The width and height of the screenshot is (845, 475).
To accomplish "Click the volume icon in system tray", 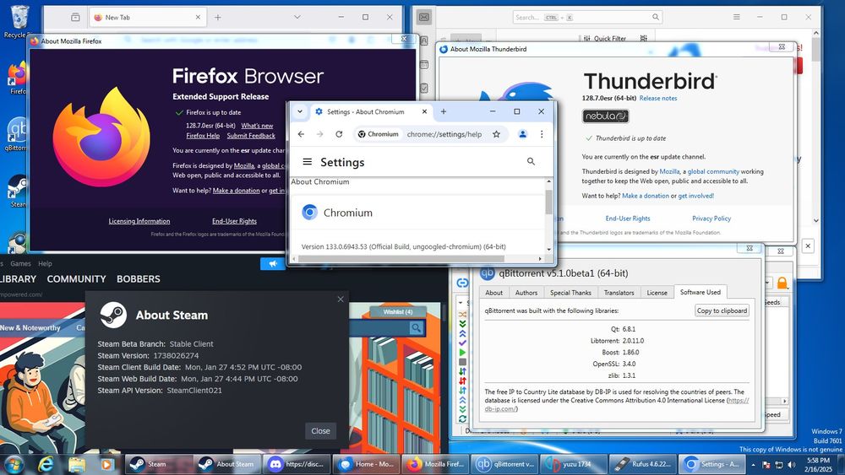I will (x=791, y=464).
